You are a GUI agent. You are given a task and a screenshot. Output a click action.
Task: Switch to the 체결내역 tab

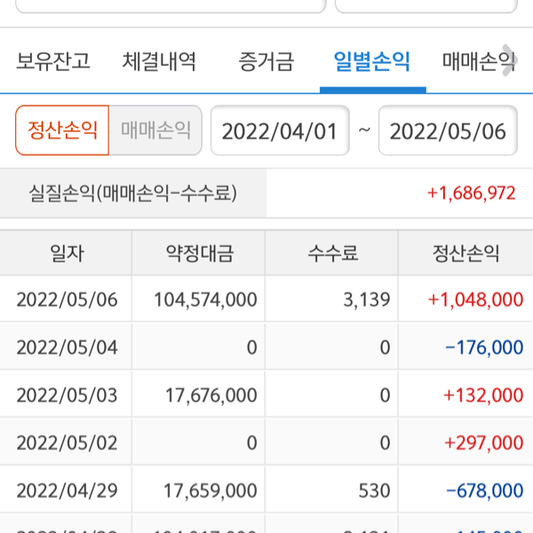pos(160,62)
